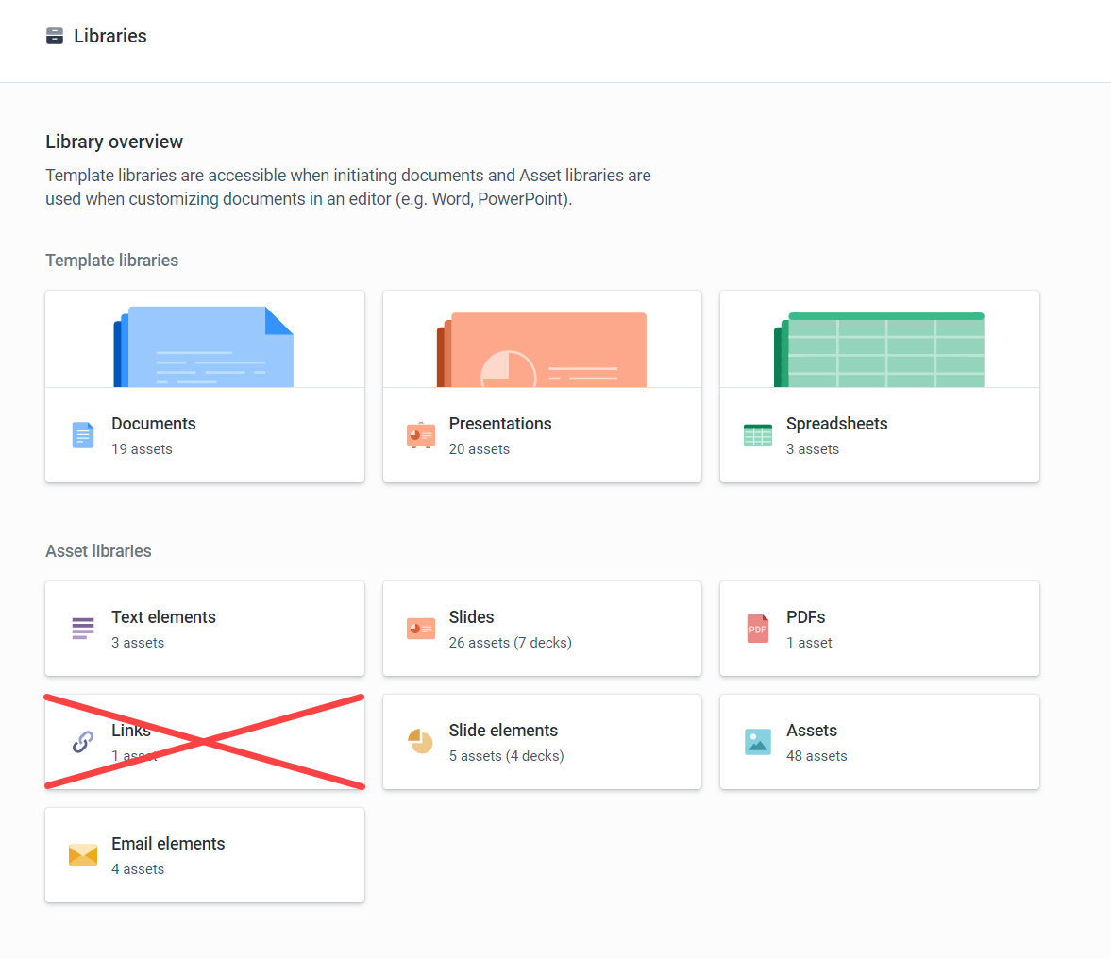Viewport: 1111px width, 959px height.
Task: Click the 'Library overview' heading
Action: [114, 142]
